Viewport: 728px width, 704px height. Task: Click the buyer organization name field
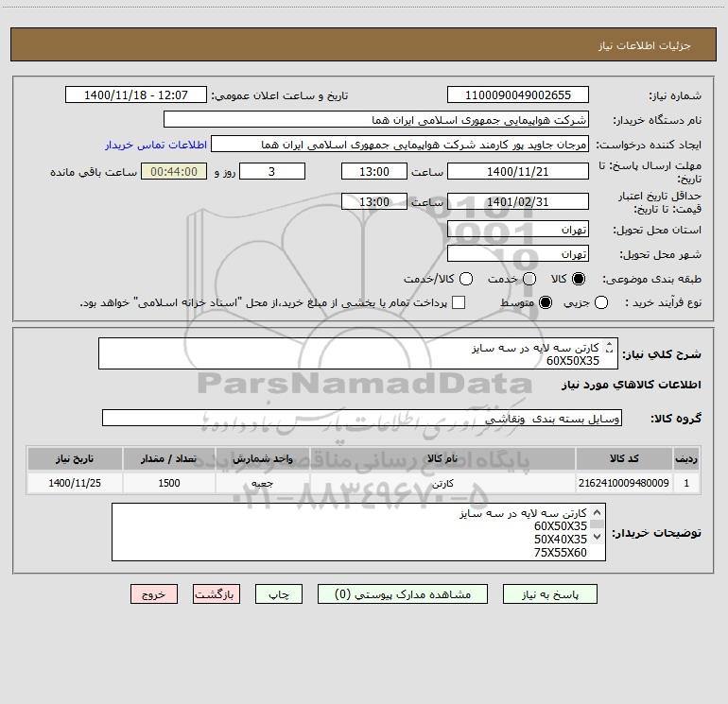(x=376, y=120)
